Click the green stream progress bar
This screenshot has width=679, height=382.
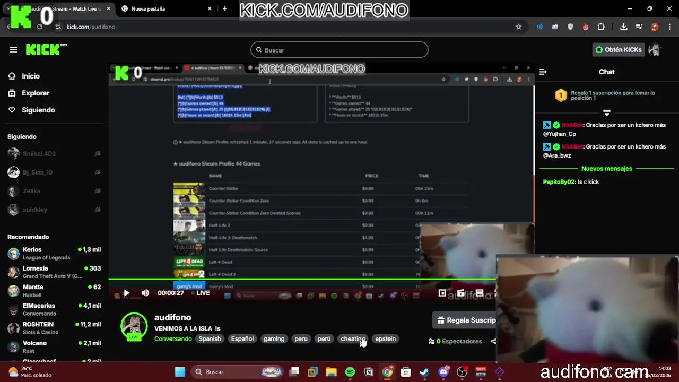point(302,279)
